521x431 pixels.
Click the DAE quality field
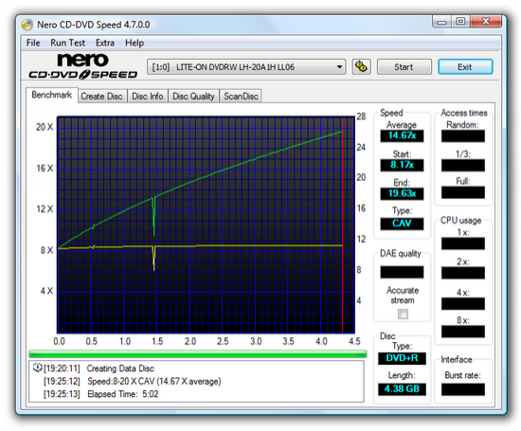click(x=402, y=272)
